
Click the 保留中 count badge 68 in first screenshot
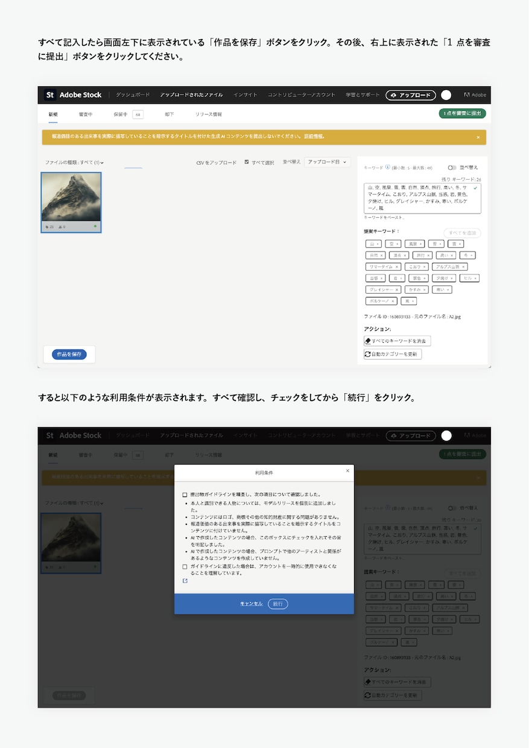[x=138, y=114]
